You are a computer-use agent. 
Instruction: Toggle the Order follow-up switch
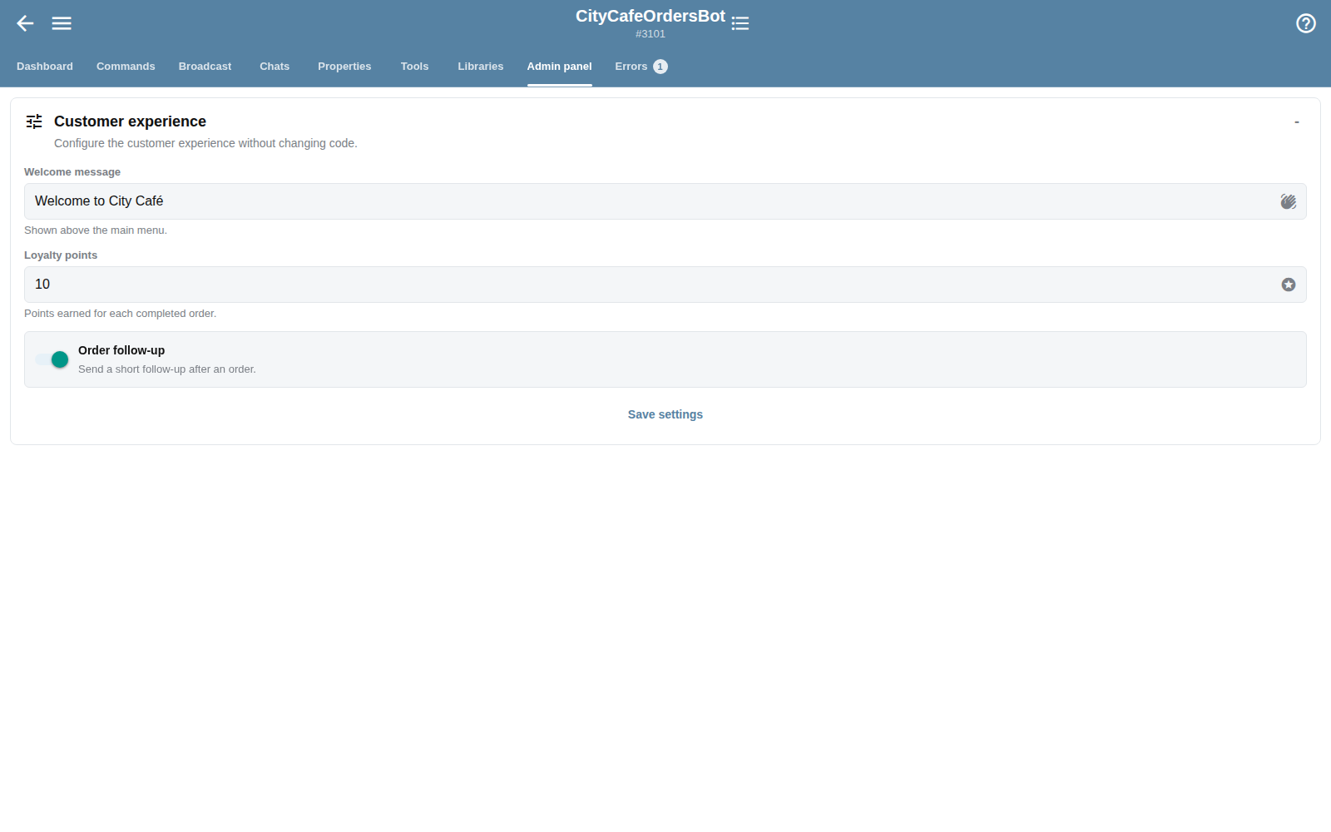(52, 359)
